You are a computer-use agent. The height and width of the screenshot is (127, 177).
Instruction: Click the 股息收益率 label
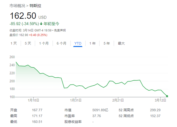pyautogui.click(x=73, y=122)
